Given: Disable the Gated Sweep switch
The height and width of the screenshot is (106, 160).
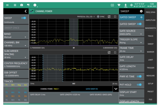Looking at the screenshot, I should click(139, 24).
